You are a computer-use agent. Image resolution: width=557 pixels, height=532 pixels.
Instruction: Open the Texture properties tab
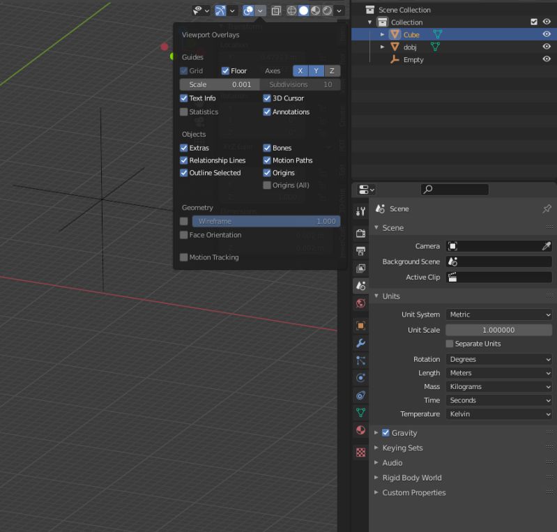(360, 452)
